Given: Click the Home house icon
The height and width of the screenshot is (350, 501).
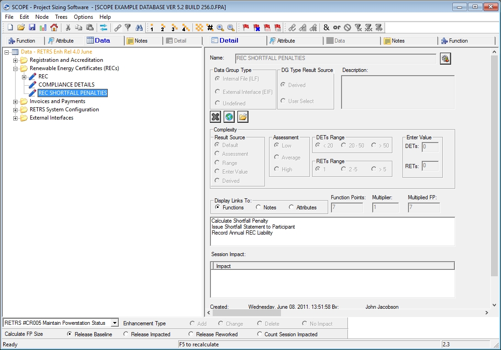Looking at the screenshot, I should 54,28.
